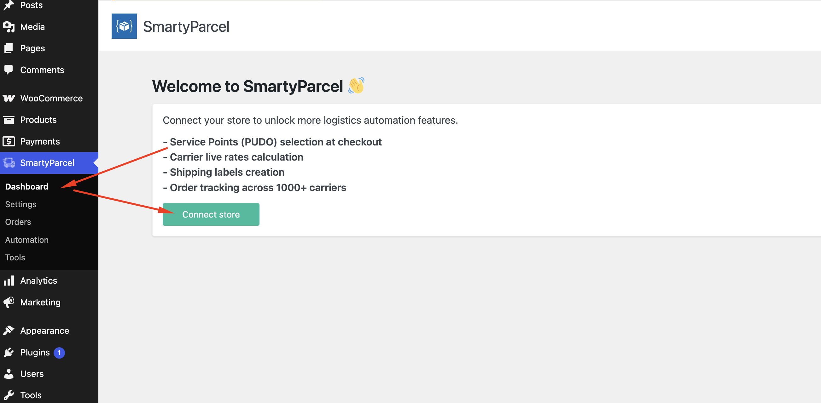
Task: Click the SmartyParcel delivery truck icon
Action: click(9, 163)
